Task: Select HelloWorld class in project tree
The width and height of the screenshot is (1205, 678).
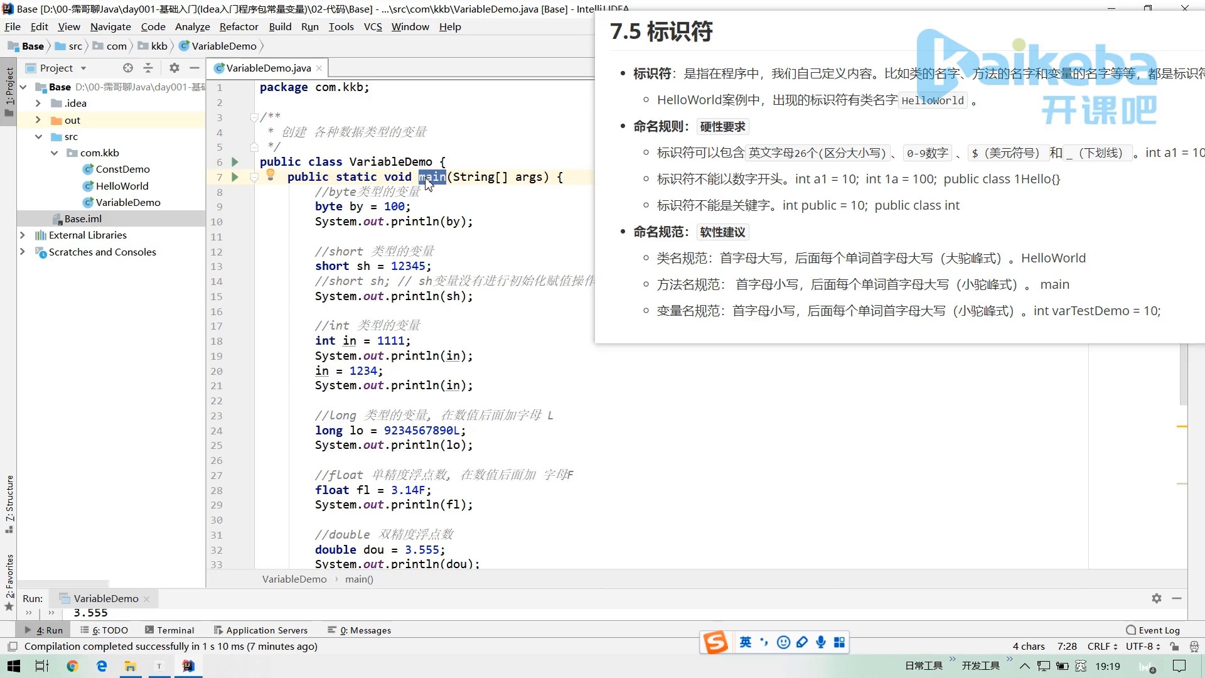Action: [116, 186]
